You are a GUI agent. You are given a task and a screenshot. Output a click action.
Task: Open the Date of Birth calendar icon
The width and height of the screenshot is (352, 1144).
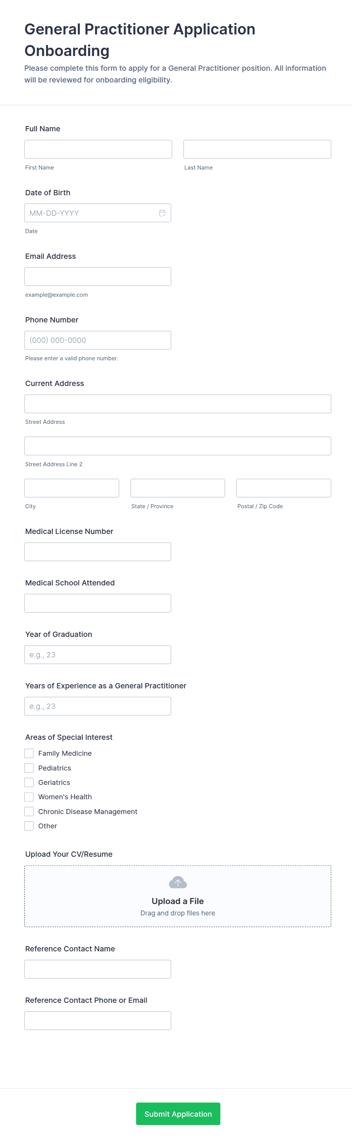click(162, 213)
